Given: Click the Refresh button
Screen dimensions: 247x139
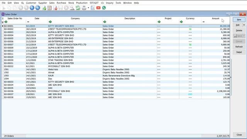Looking at the screenshot, I should coord(239,47).
